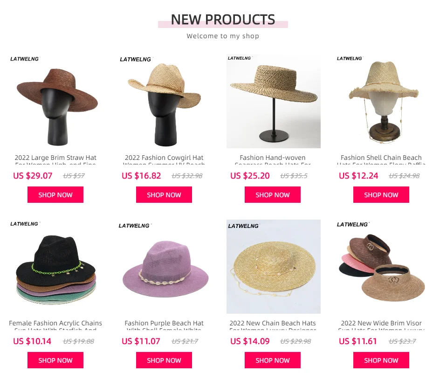This screenshot has height=386, width=440.
Task: Open the purple beach hat image
Action: point(164,267)
